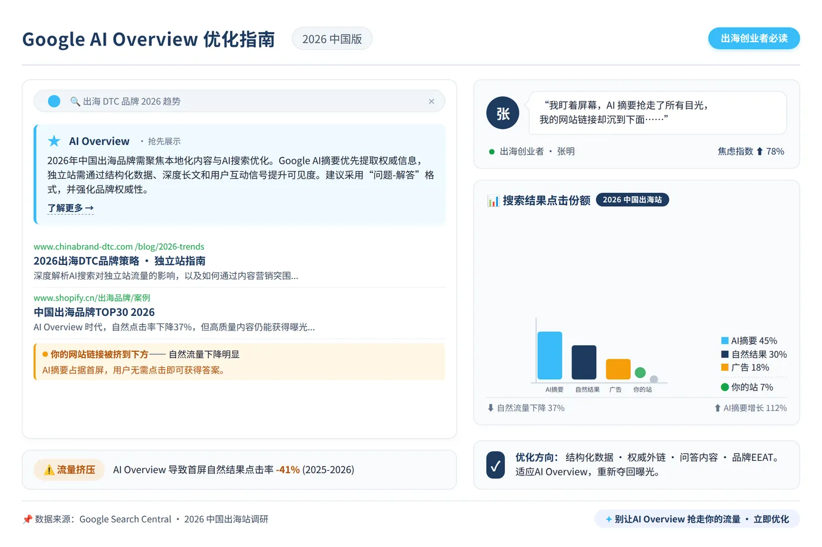
Task: Click the pushpin icon beside 数据来源
Action: (27, 519)
